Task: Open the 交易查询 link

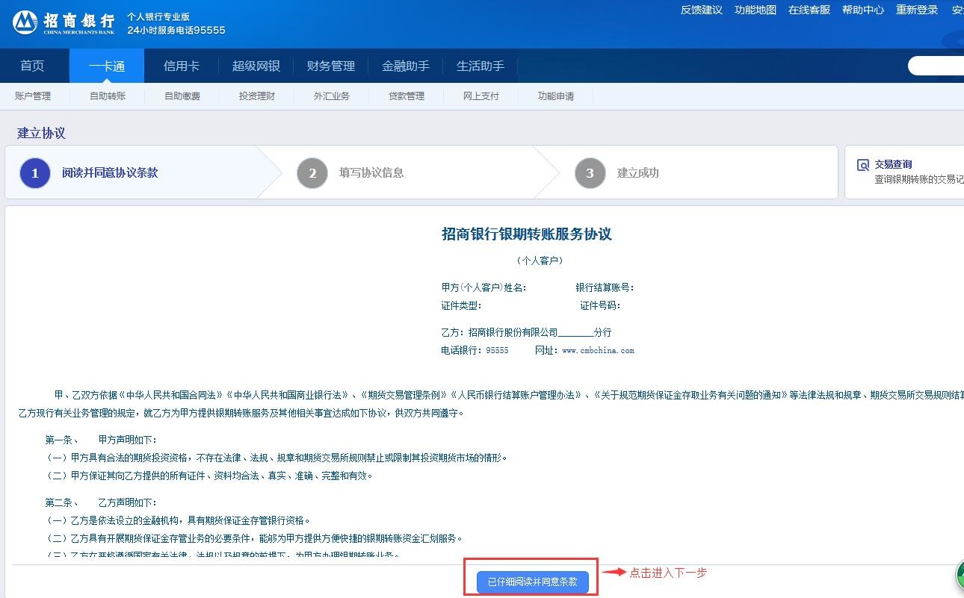Action: click(893, 164)
